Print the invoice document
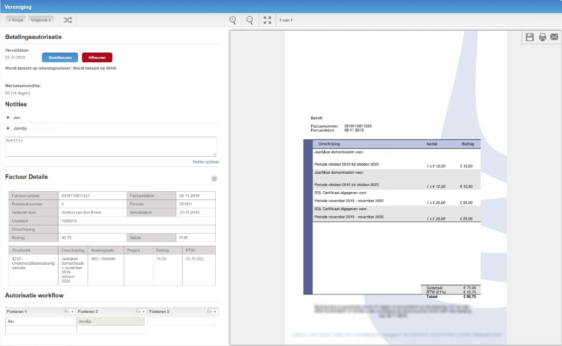562x346 pixels. point(543,37)
